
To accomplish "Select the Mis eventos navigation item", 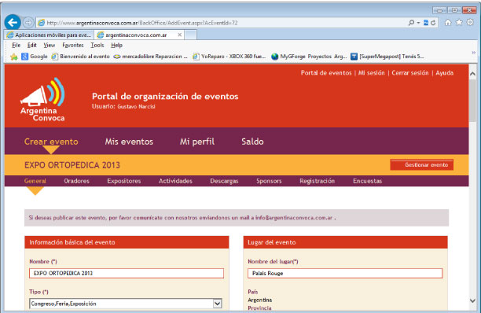I will pyautogui.click(x=129, y=142).
